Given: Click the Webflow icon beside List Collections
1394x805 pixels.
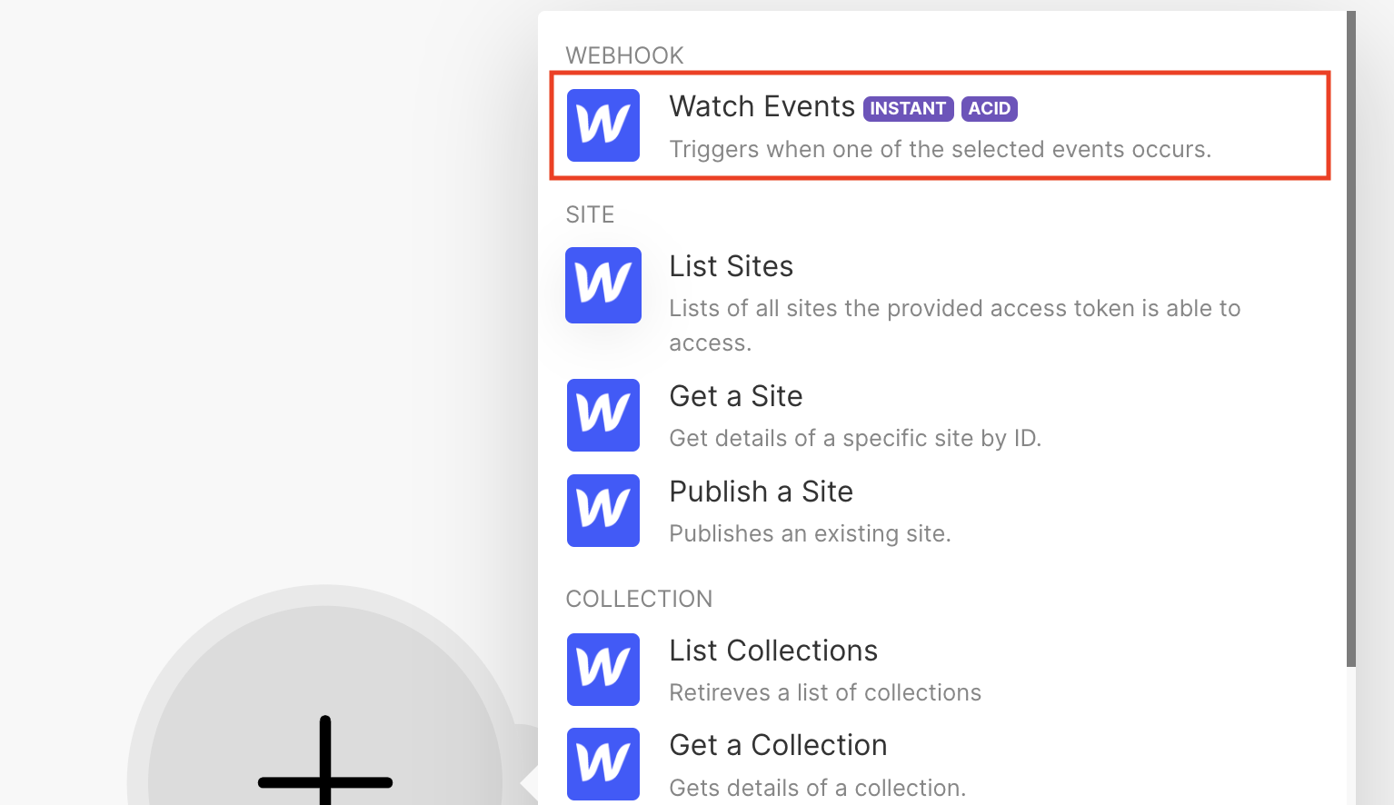Looking at the screenshot, I should click(603, 670).
